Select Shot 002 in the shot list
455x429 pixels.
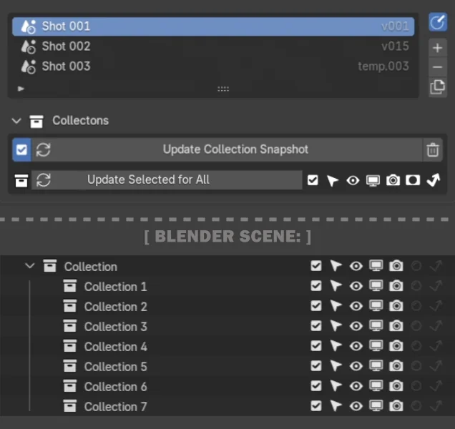(213, 46)
